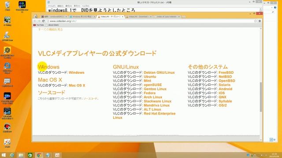The height and width of the screenshot is (158, 282).
Task: Close the active VideoLAN tab
Action: point(122,17)
